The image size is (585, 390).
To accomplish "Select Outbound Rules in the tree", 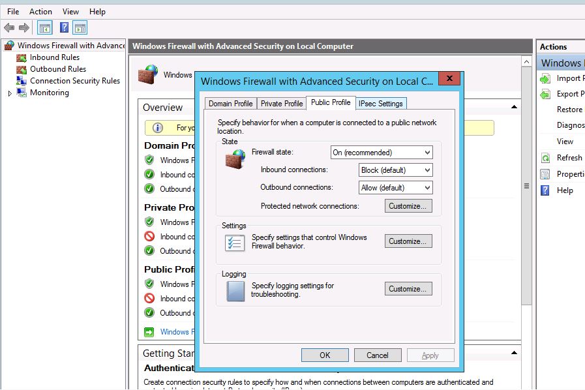I will [58, 69].
